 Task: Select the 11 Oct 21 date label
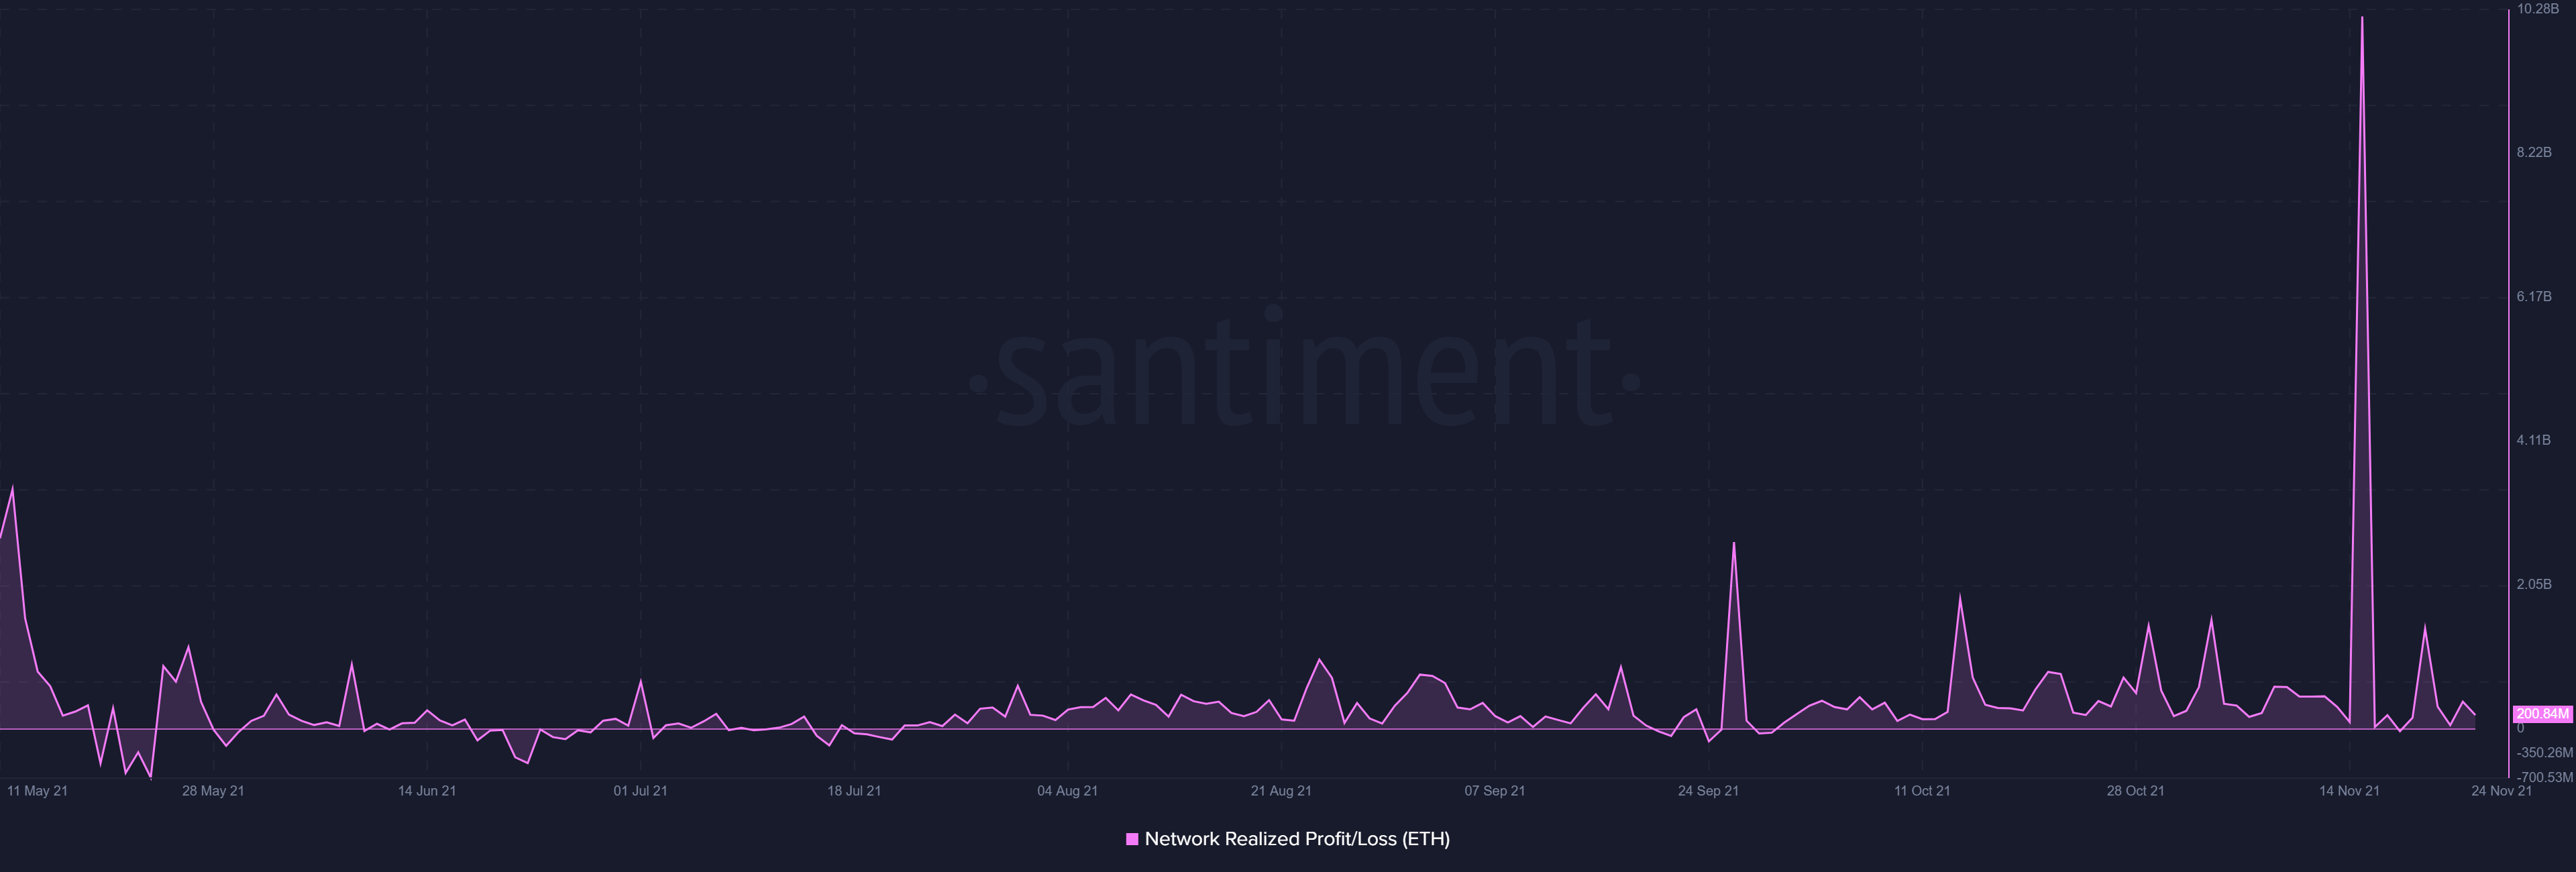click(x=1922, y=791)
